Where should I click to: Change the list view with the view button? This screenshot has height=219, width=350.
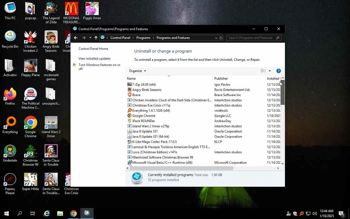[x=263, y=71]
